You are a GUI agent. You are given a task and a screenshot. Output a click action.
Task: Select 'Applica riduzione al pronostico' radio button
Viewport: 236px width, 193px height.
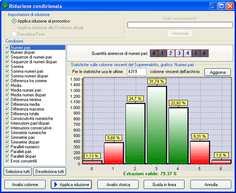14,21
